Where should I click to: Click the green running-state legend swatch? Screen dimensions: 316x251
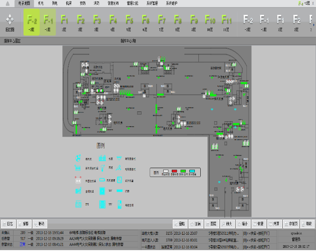[x=183, y=171]
